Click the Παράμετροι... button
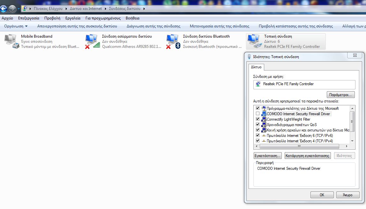The image size is (366, 209). pyautogui.click(x=340, y=94)
